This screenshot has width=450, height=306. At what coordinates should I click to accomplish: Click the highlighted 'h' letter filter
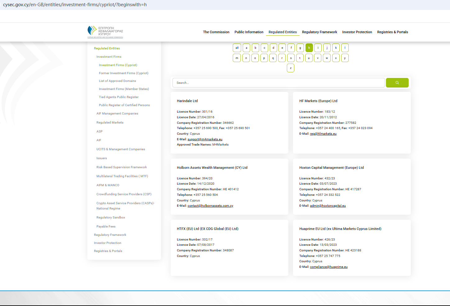[x=309, y=48]
